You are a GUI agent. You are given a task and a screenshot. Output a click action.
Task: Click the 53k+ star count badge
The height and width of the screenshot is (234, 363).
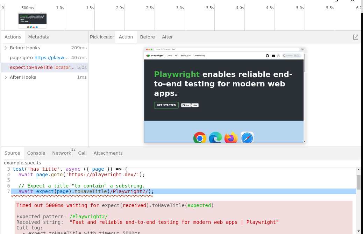(x=195, y=105)
